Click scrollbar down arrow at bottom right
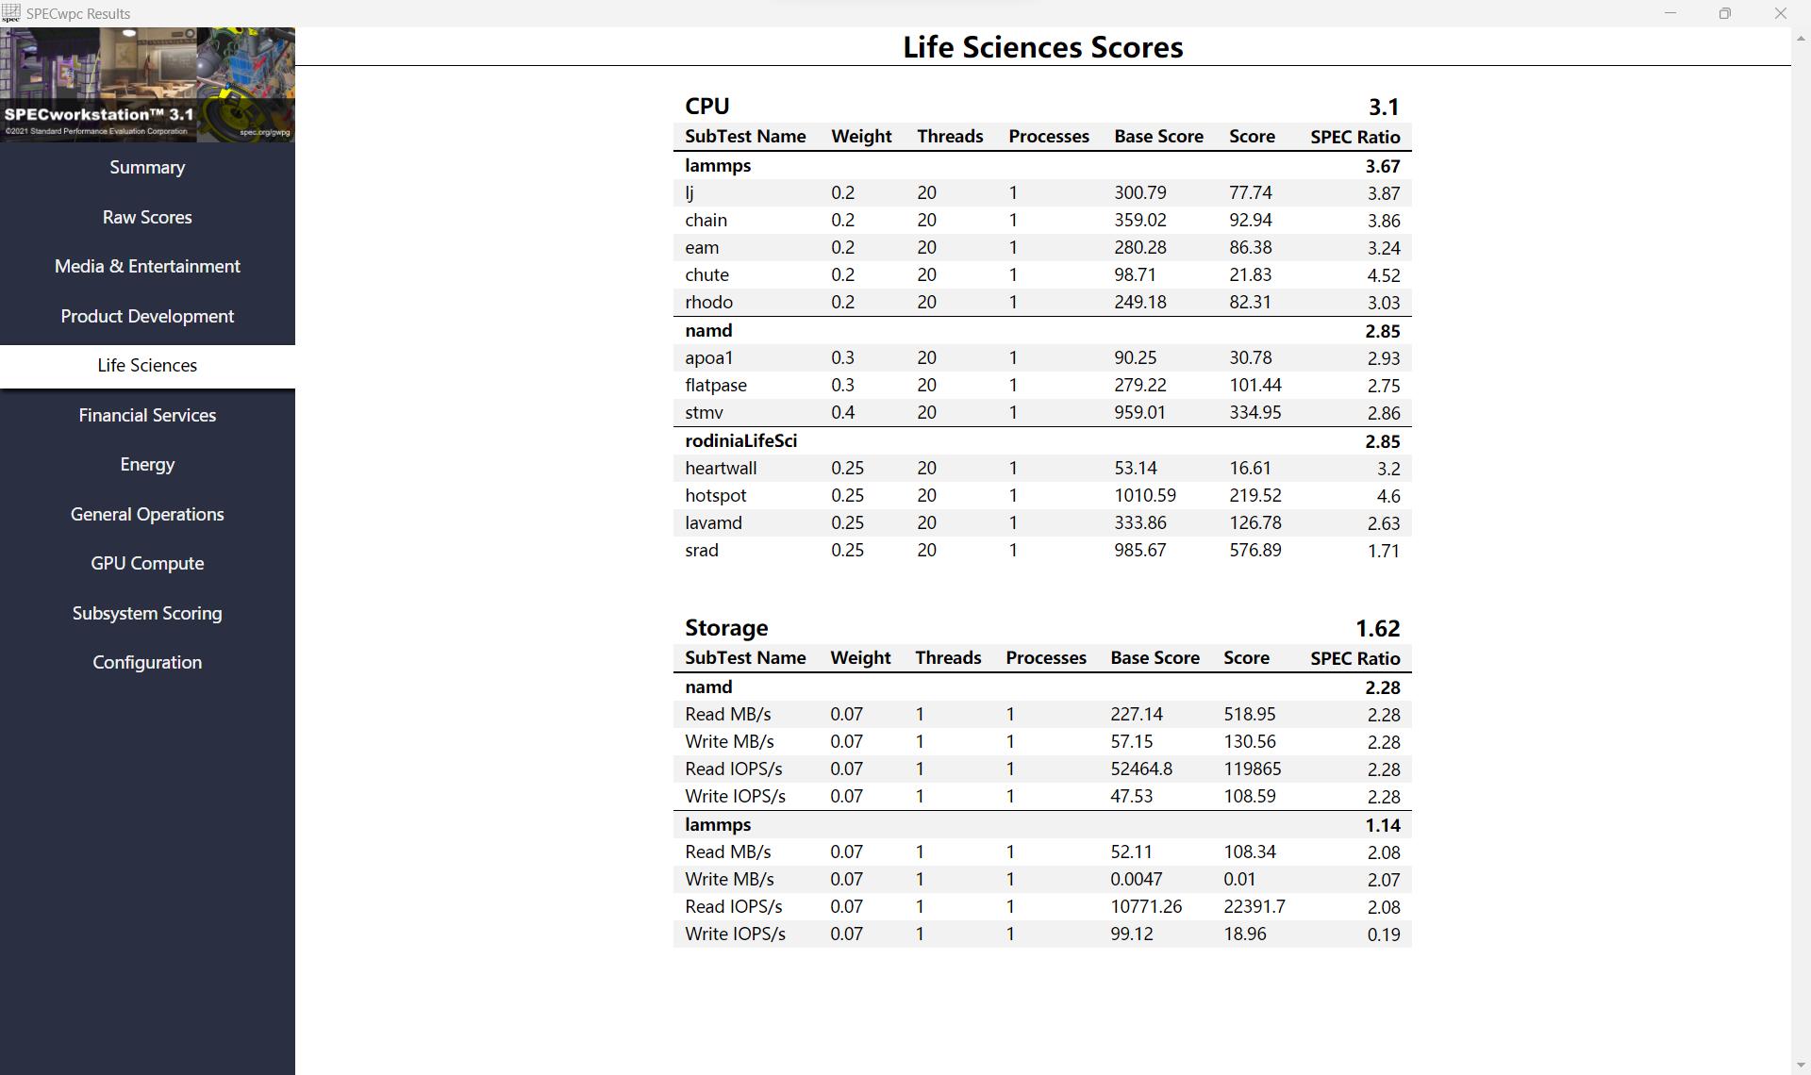This screenshot has width=1811, height=1075. (1801, 1065)
